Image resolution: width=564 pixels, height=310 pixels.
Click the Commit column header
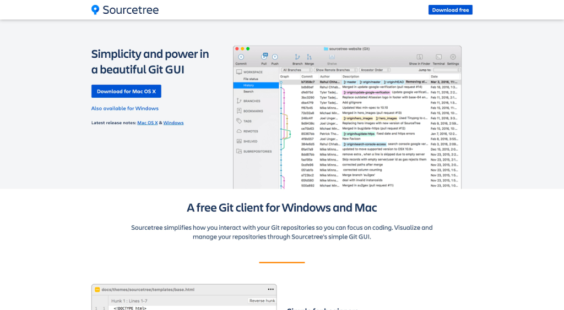click(x=307, y=76)
